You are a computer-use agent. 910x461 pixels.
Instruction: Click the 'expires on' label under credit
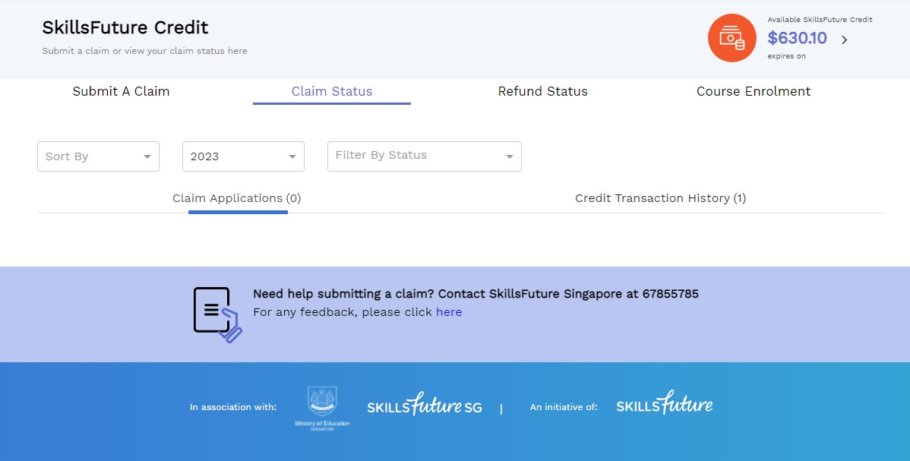tap(786, 56)
